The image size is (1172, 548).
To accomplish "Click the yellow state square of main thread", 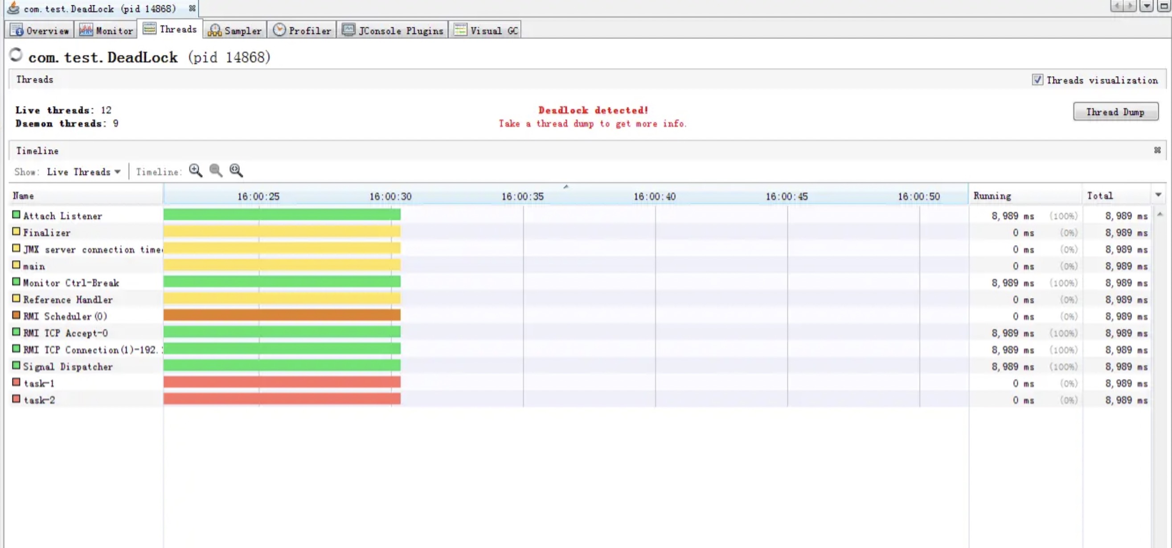I will (x=16, y=265).
